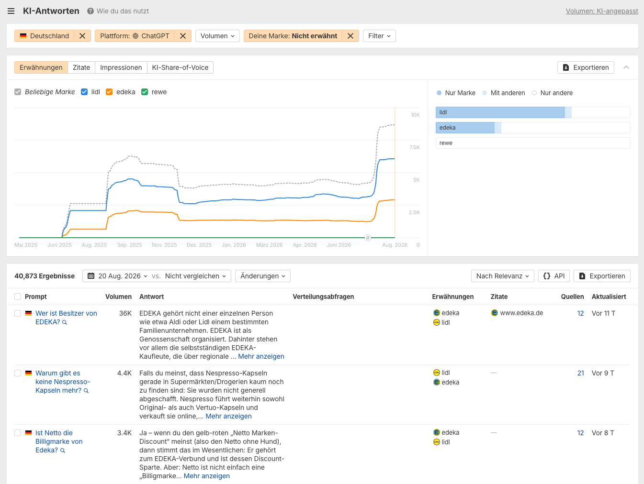Open the API button with braces icon
The image size is (644, 484).
coord(554,276)
